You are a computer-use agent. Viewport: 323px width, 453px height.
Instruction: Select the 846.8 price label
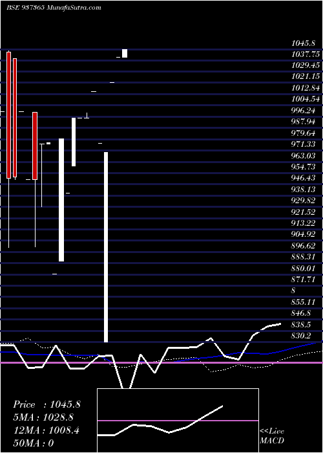pos(301,313)
